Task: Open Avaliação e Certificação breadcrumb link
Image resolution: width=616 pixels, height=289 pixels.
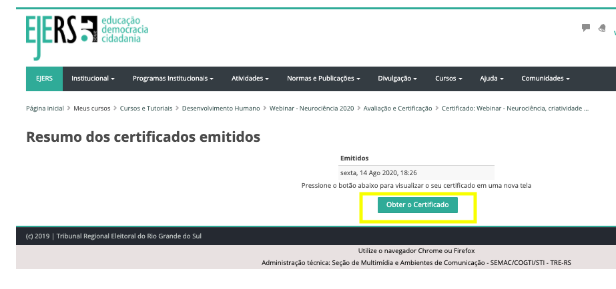Action: [x=397, y=108]
